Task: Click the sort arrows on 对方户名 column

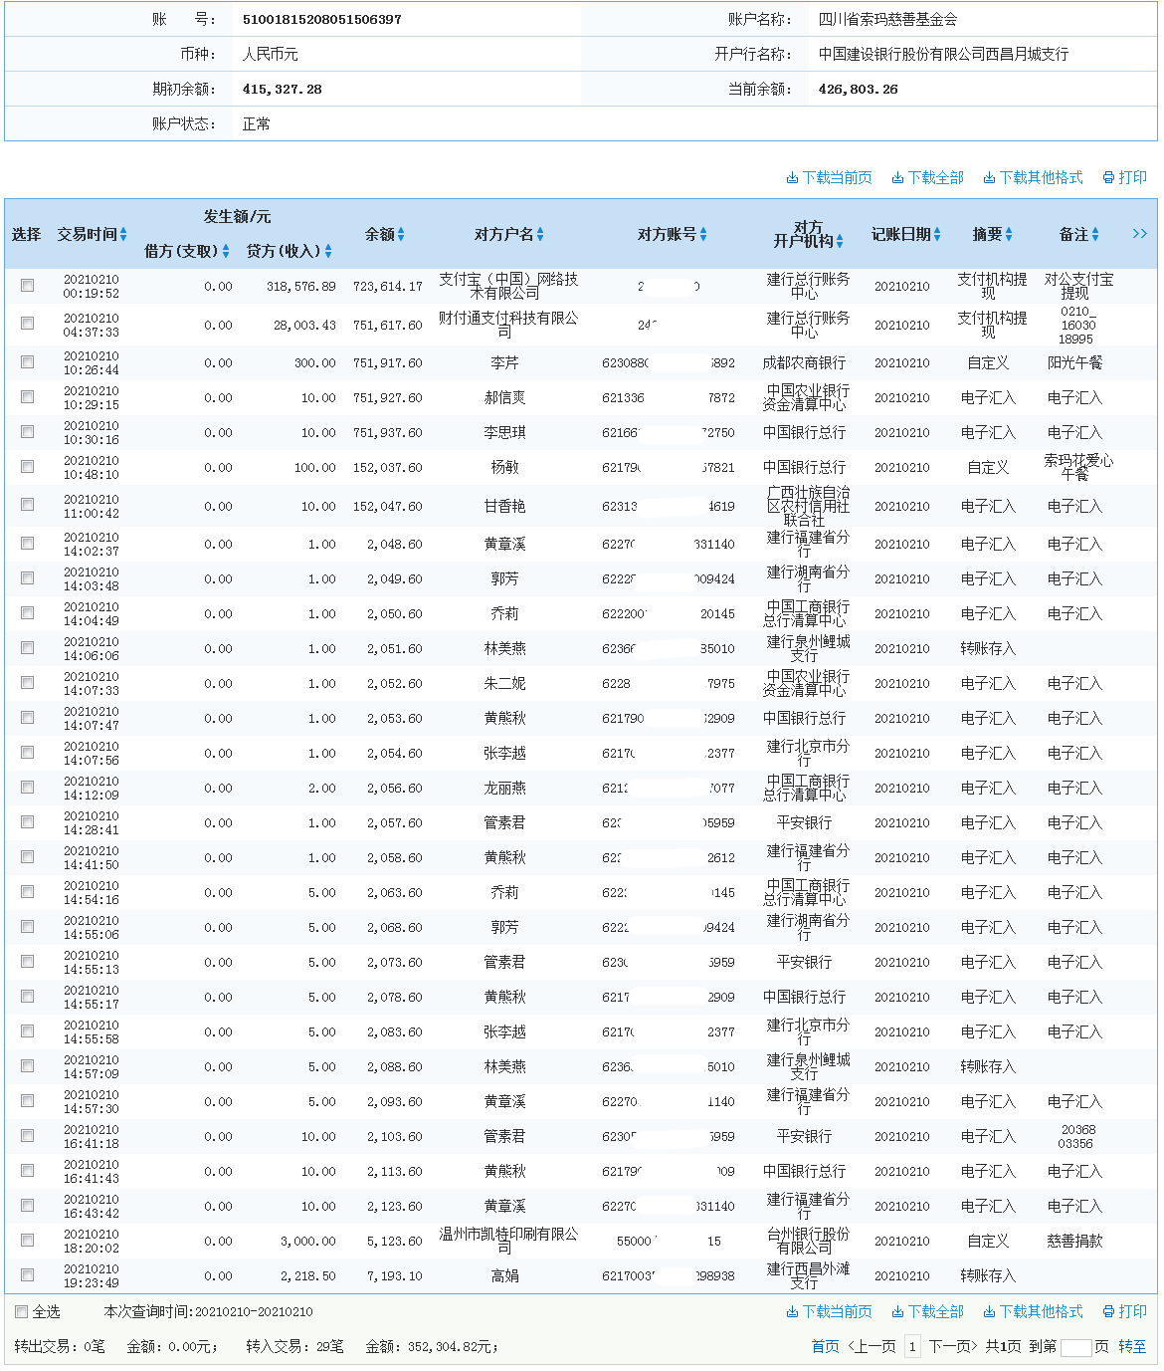Action: [541, 233]
